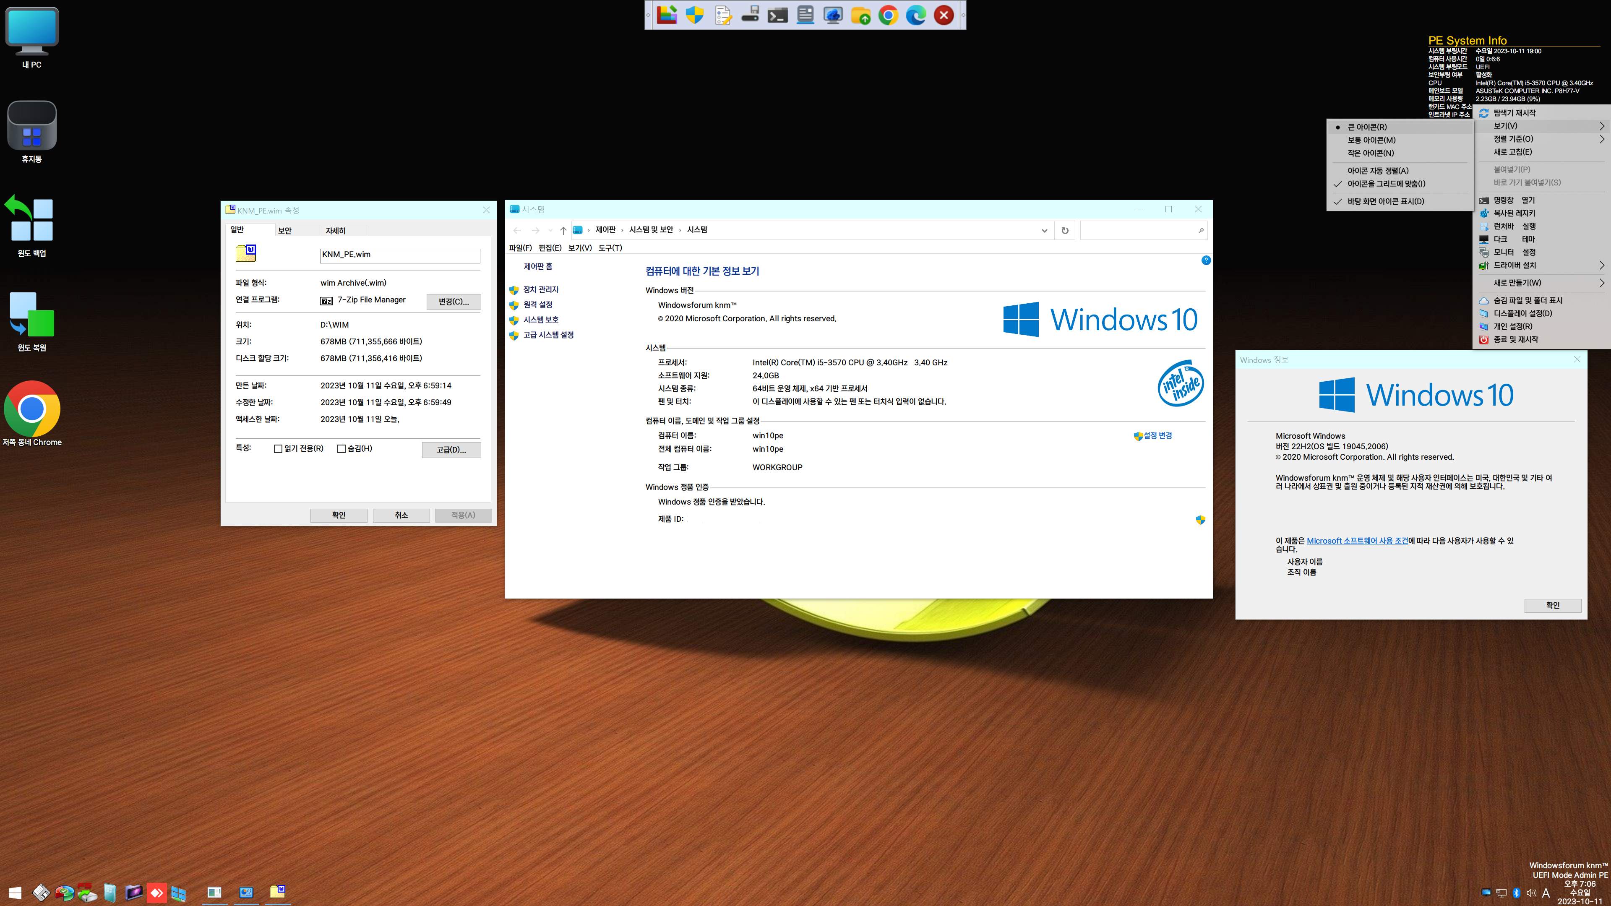Click the System and Security (시스템 및 보안) breadcrumb
This screenshot has width=1611, height=906.
pyautogui.click(x=651, y=230)
